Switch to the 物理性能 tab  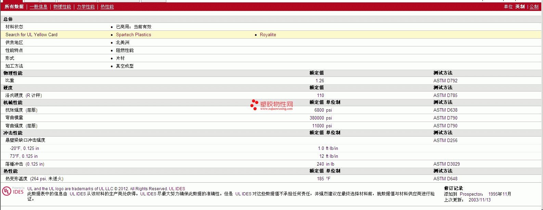pyautogui.click(x=62, y=7)
